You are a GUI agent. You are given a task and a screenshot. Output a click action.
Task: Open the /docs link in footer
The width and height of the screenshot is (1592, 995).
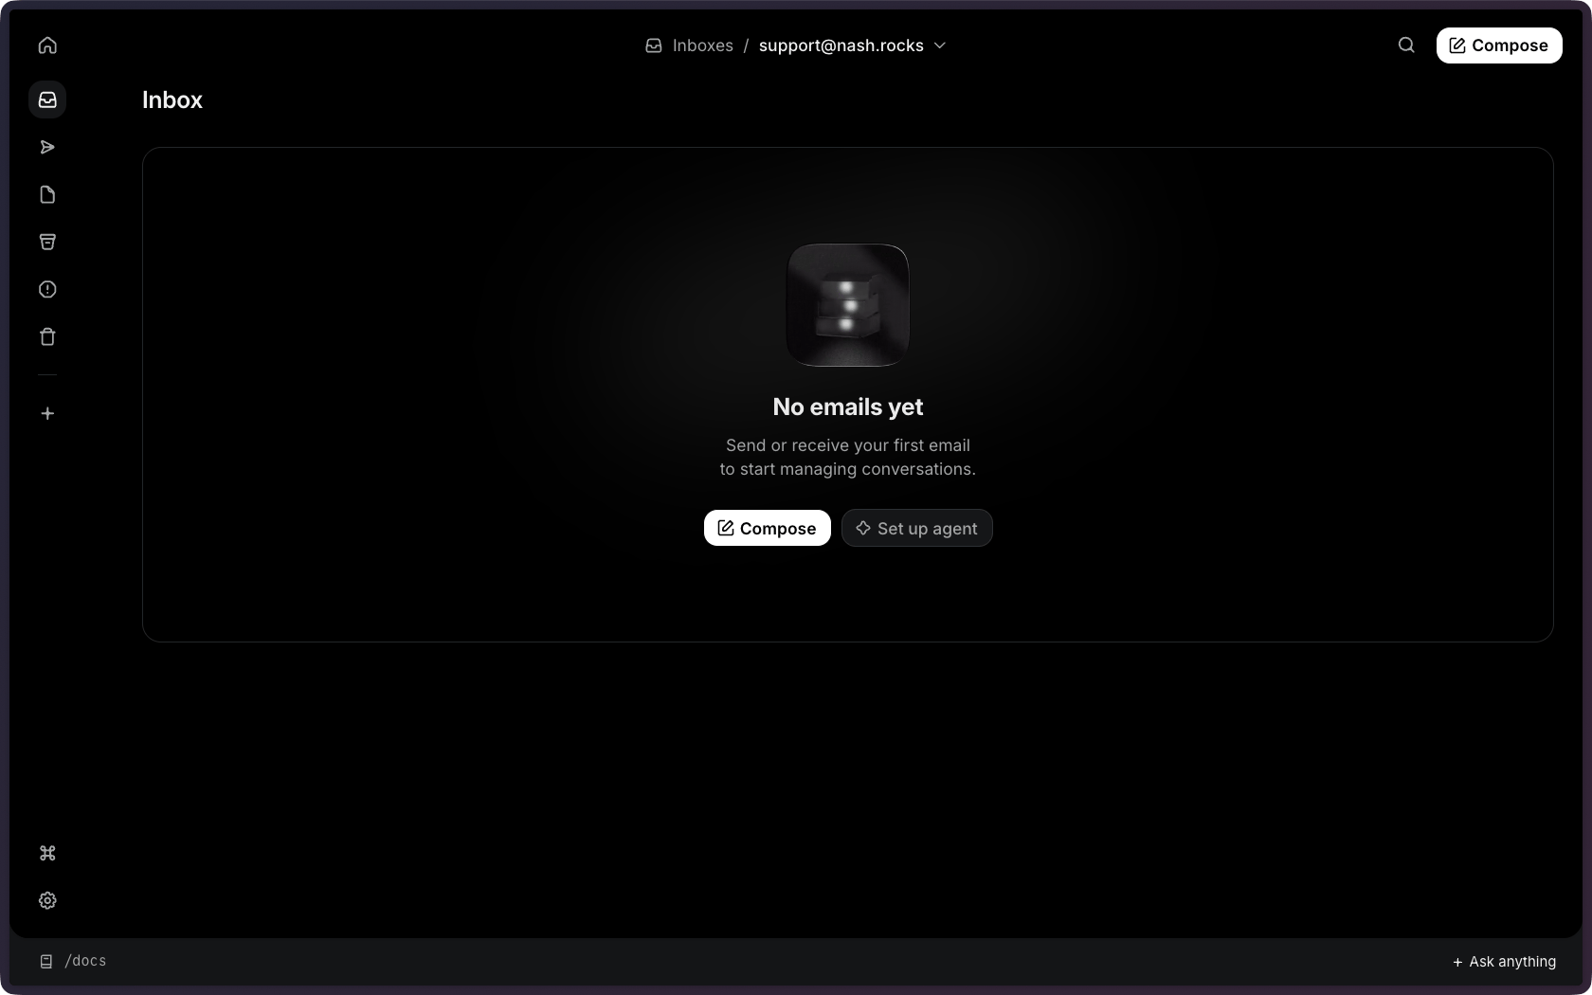pos(73,961)
